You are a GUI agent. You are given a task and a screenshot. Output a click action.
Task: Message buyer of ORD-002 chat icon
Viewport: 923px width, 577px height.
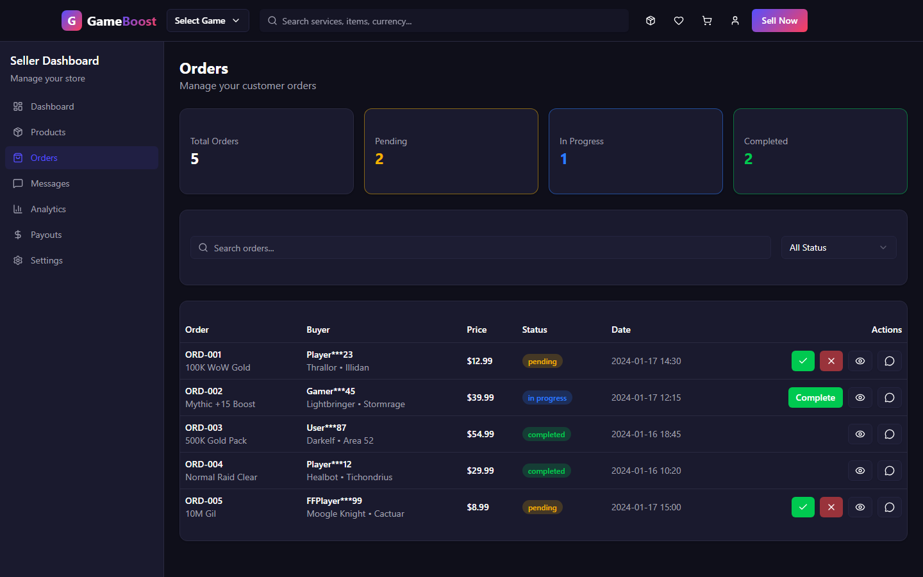[890, 397]
